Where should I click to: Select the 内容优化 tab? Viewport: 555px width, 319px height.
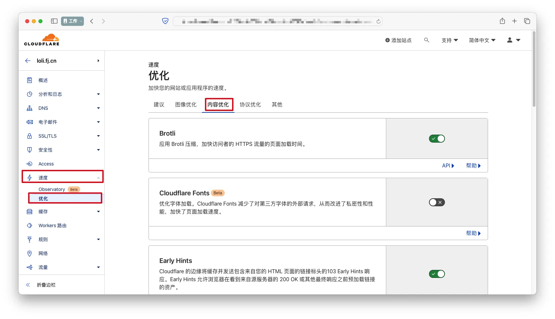[x=218, y=104]
